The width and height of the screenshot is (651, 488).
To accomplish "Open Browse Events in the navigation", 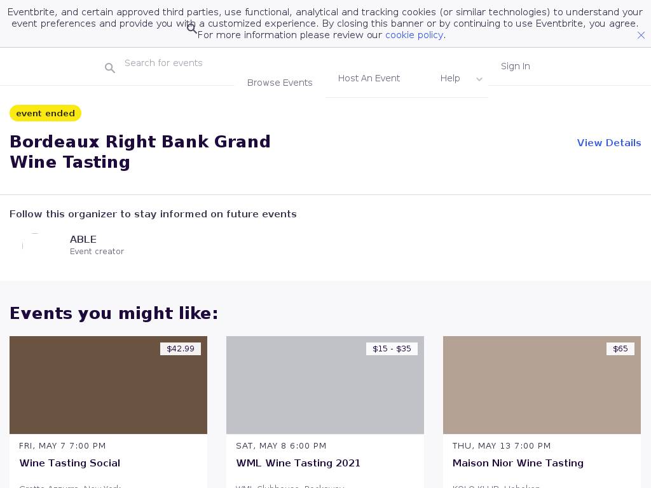I will pos(280,83).
